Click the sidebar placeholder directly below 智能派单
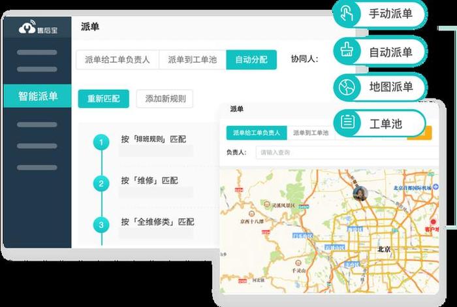Viewport: 457px width, 307px height. [37, 125]
